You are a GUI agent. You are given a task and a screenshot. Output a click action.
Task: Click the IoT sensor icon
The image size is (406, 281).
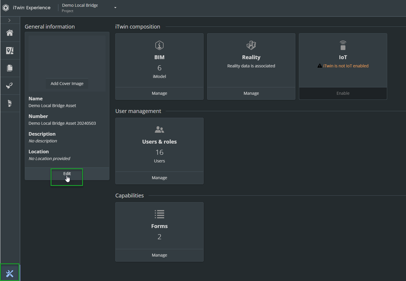(343, 45)
